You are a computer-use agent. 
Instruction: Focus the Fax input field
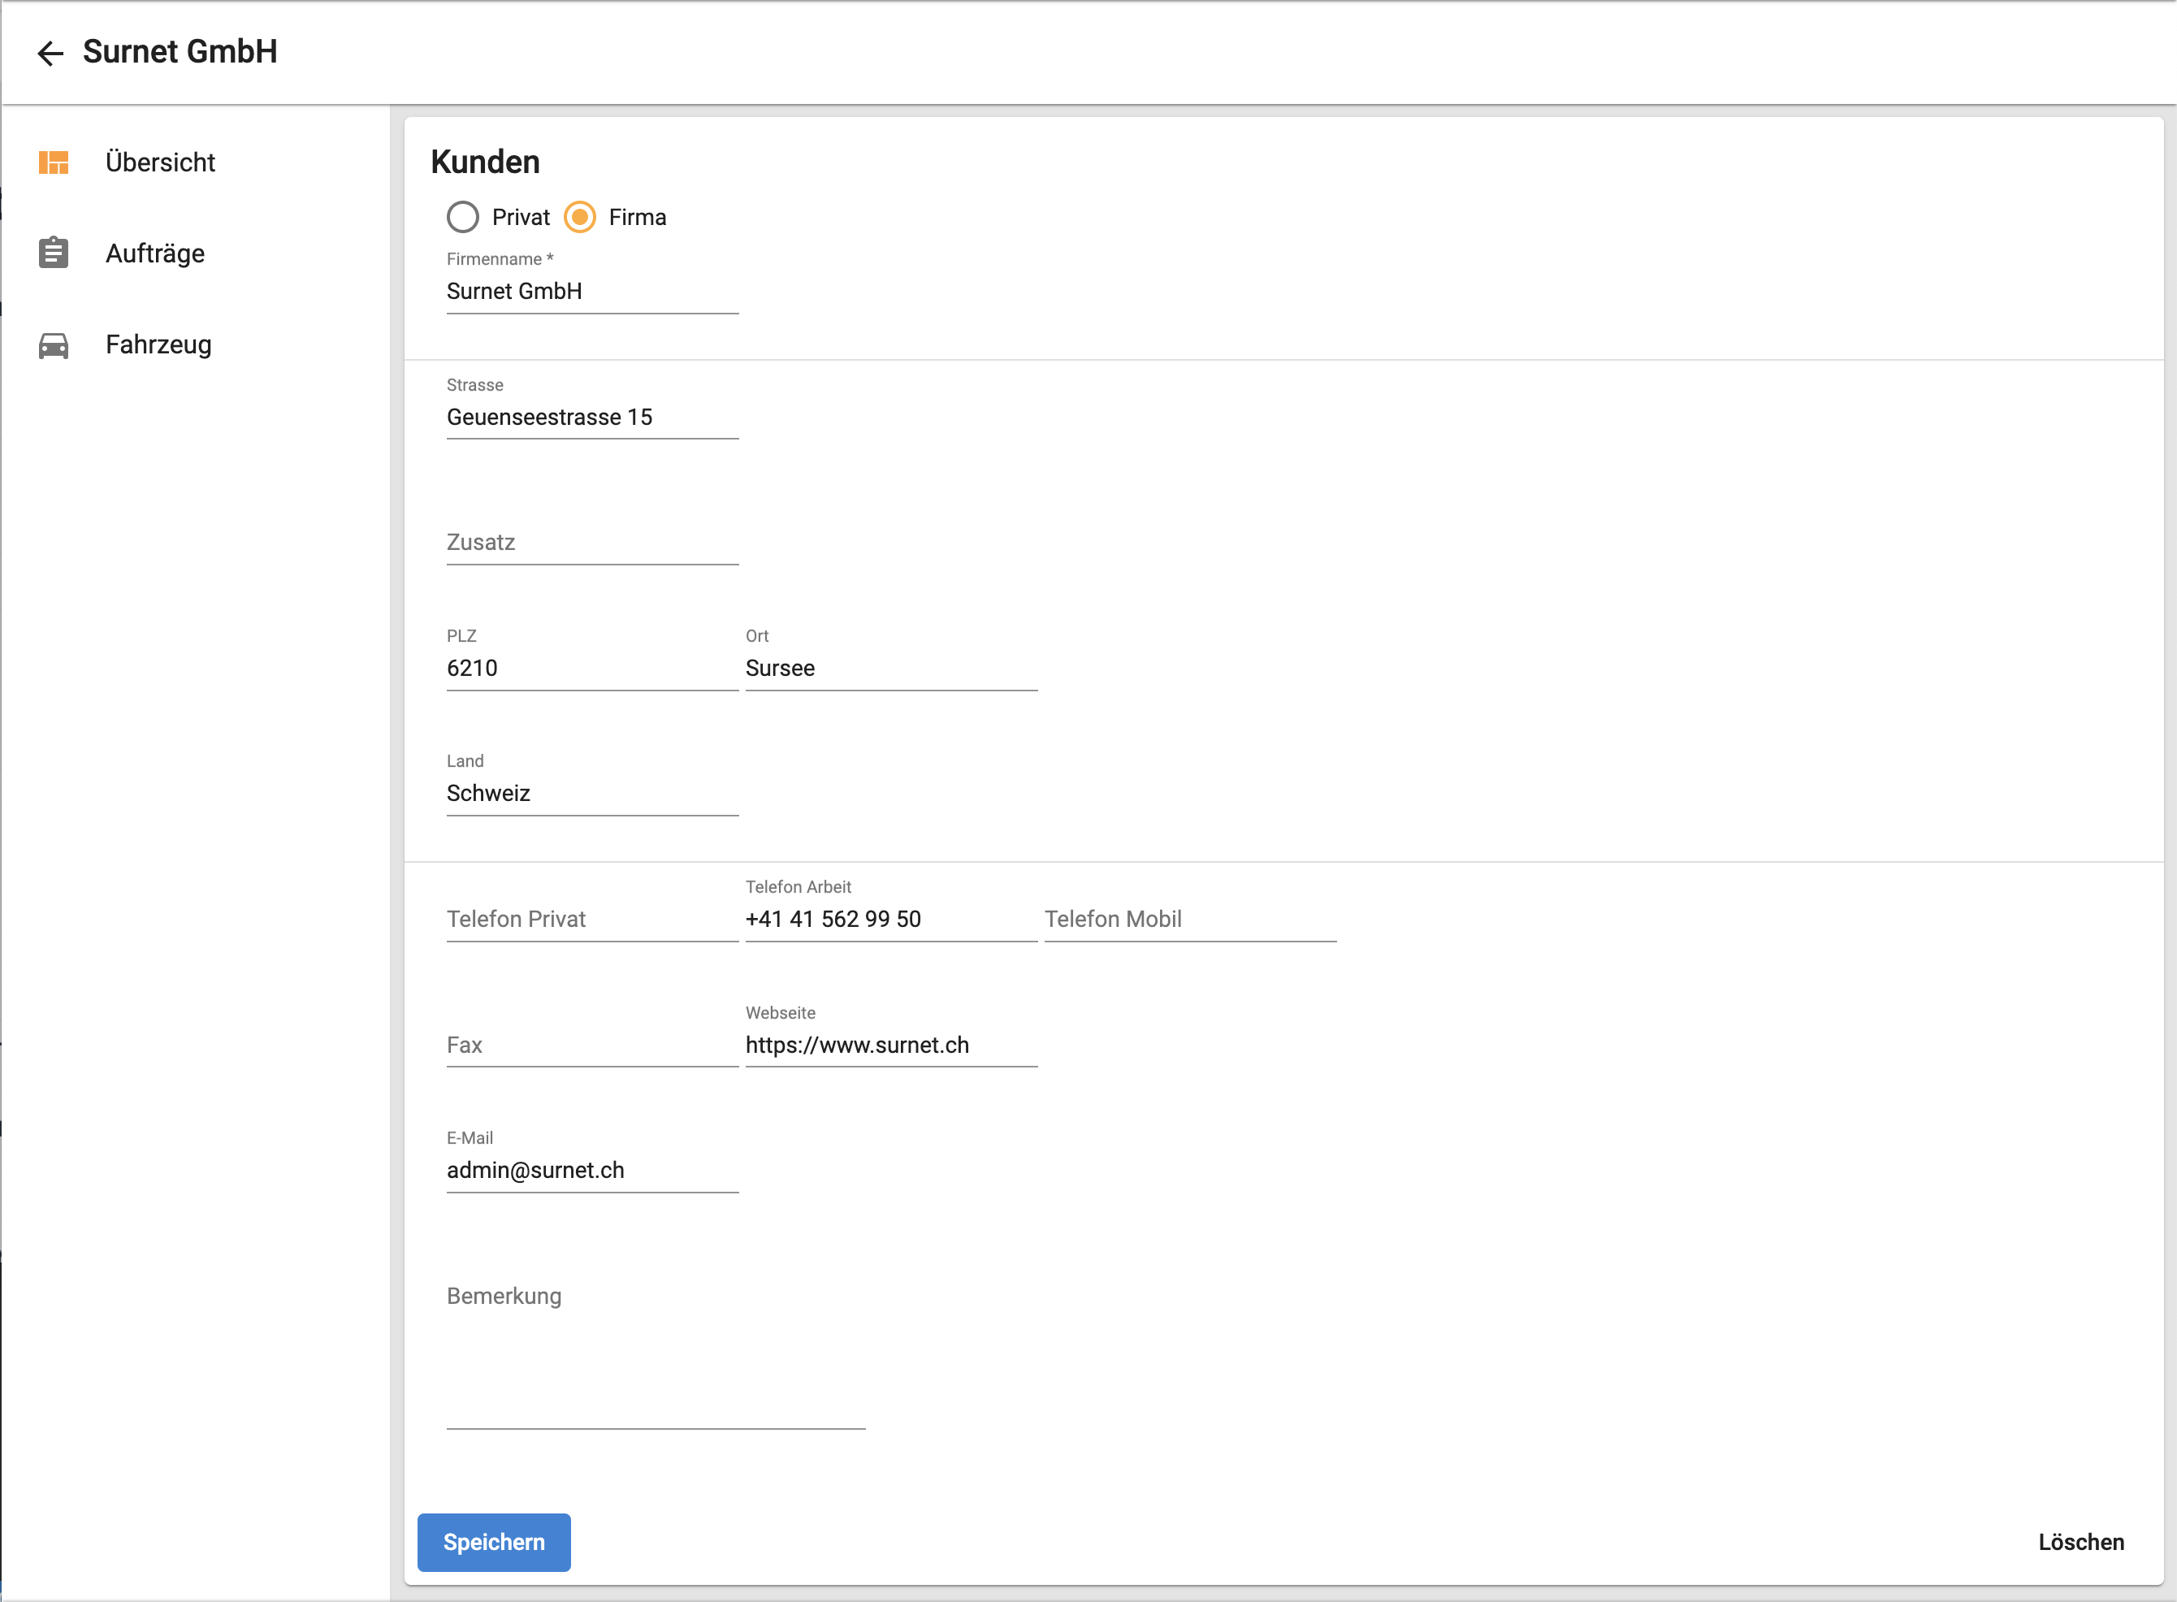[592, 1046]
